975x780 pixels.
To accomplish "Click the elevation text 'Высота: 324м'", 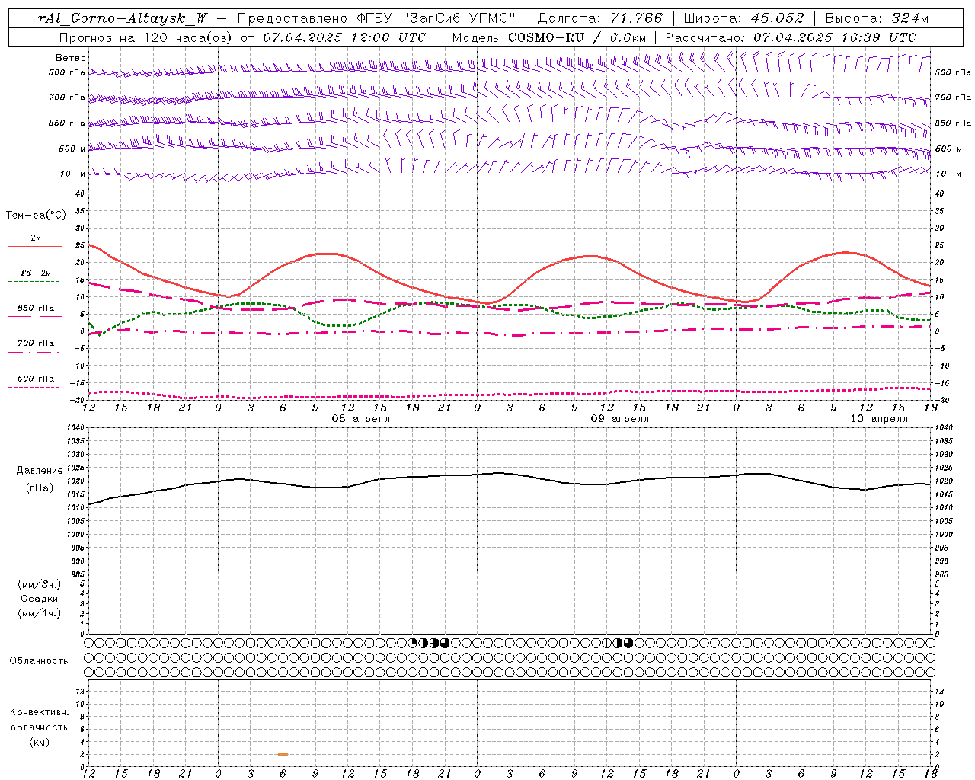I will 877,18.
